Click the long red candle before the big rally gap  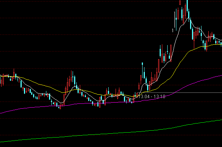pos(171,53)
